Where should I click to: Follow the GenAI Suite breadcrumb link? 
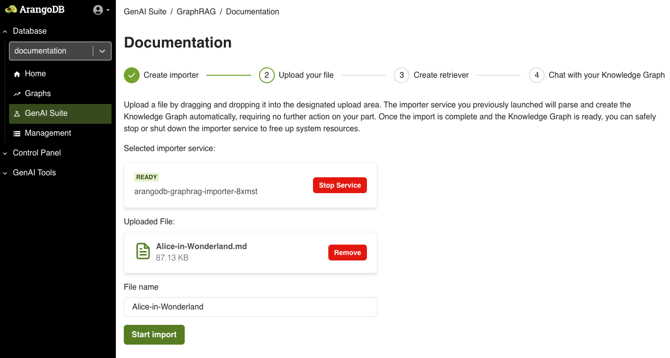145,11
